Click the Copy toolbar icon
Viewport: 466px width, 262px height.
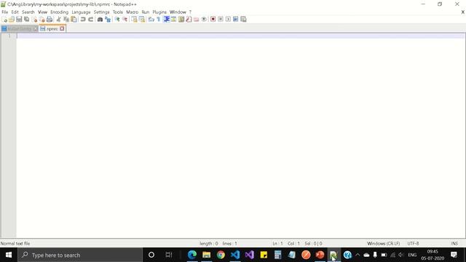tap(66, 20)
